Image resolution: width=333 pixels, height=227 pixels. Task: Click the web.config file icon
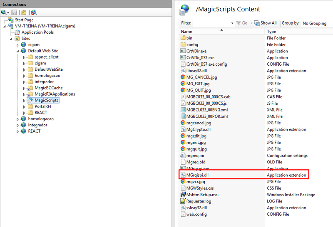coord(183,214)
